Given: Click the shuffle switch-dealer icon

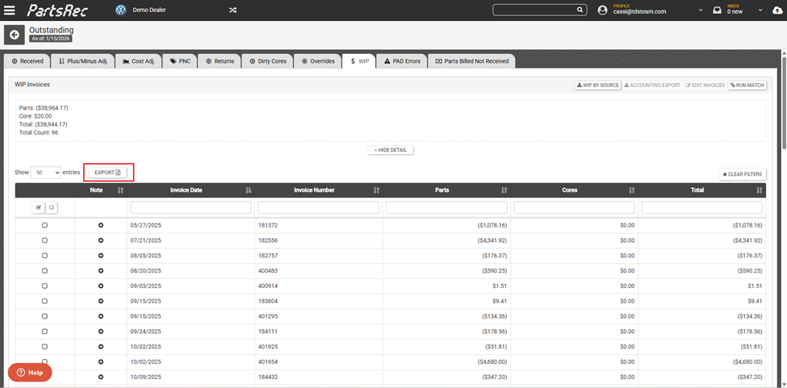Looking at the screenshot, I should (x=233, y=10).
